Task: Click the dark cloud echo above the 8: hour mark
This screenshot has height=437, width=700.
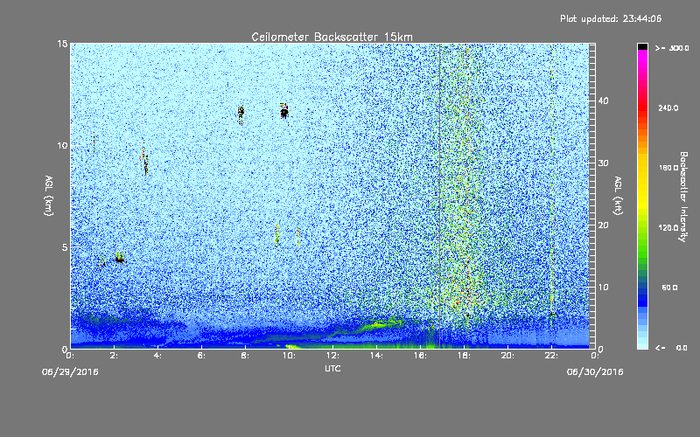Action: (x=241, y=113)
